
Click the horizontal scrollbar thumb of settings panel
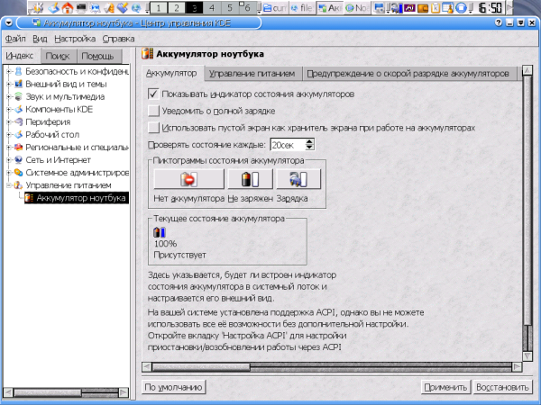coord(201,367)
